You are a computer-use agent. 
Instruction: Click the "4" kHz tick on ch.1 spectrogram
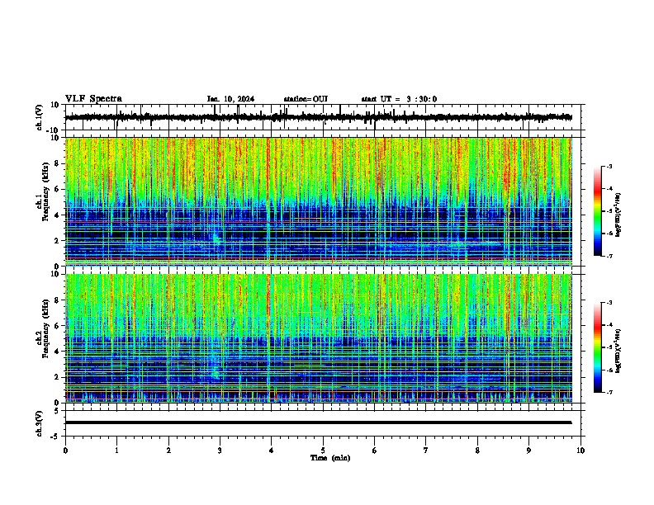tap(57, 215)
